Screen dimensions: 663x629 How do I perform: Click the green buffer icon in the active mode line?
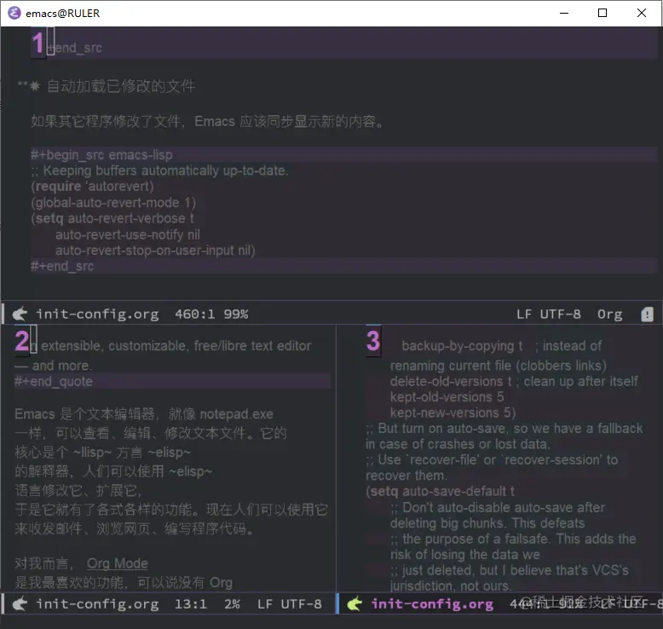pyautogui.click(x=355, y=603)
